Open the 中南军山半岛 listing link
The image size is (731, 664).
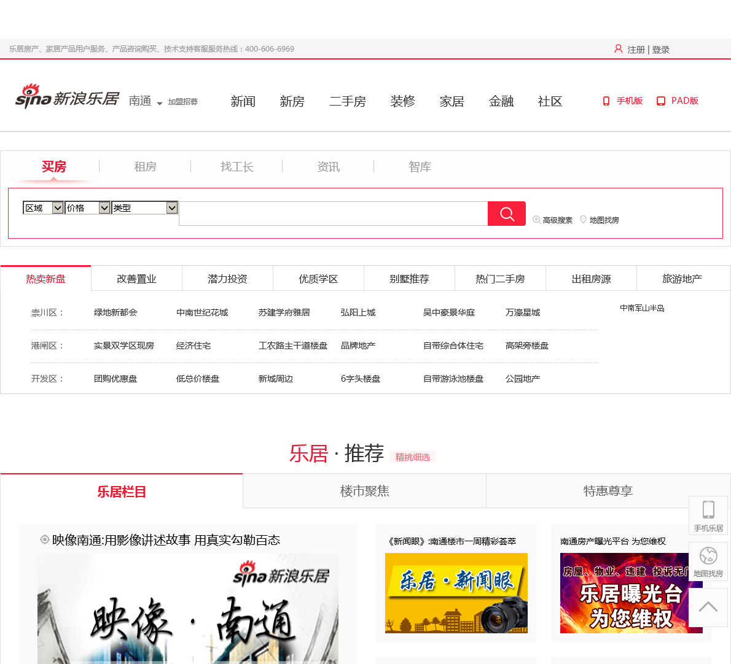642,308
